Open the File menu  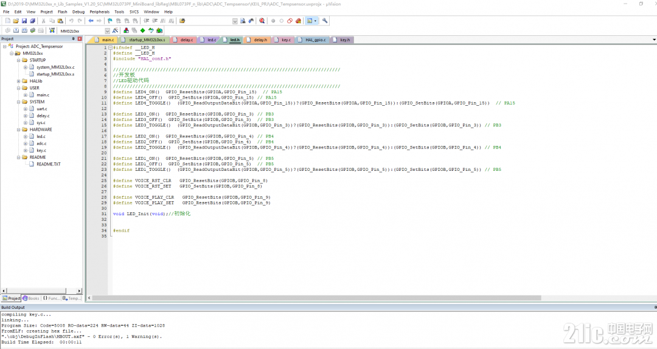(6, 12)
